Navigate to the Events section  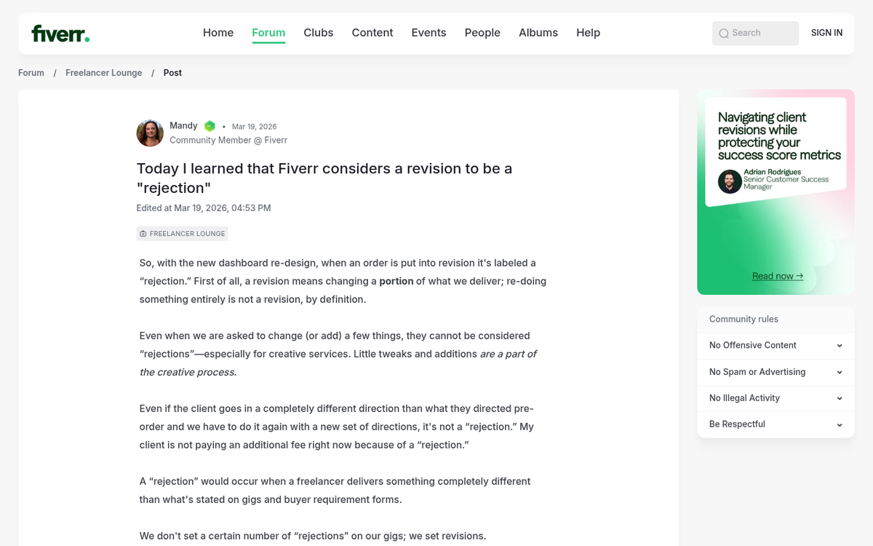(x=428, y=33)
